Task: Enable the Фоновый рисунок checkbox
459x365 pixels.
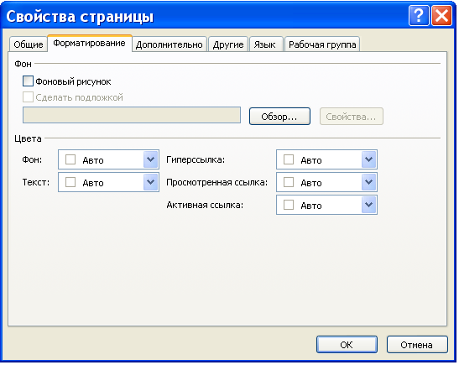Action: (x=28, y=81)
